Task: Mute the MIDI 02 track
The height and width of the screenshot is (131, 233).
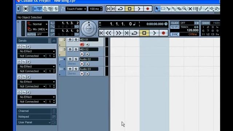Action: [70, 49]
